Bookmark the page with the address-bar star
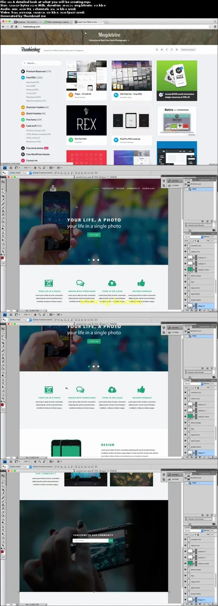Viewport: 218px width, 606px height. 210,26
